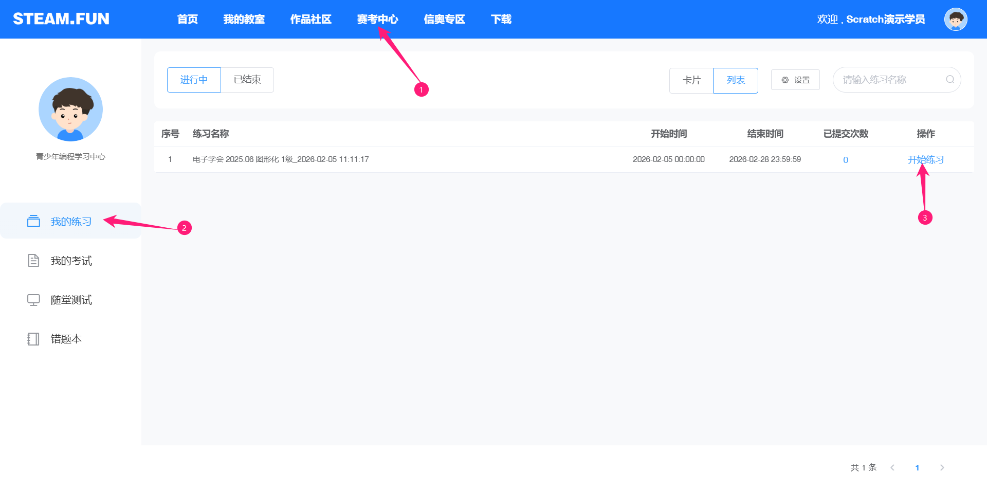Go to the next page arrow

[x=942, y=467]
